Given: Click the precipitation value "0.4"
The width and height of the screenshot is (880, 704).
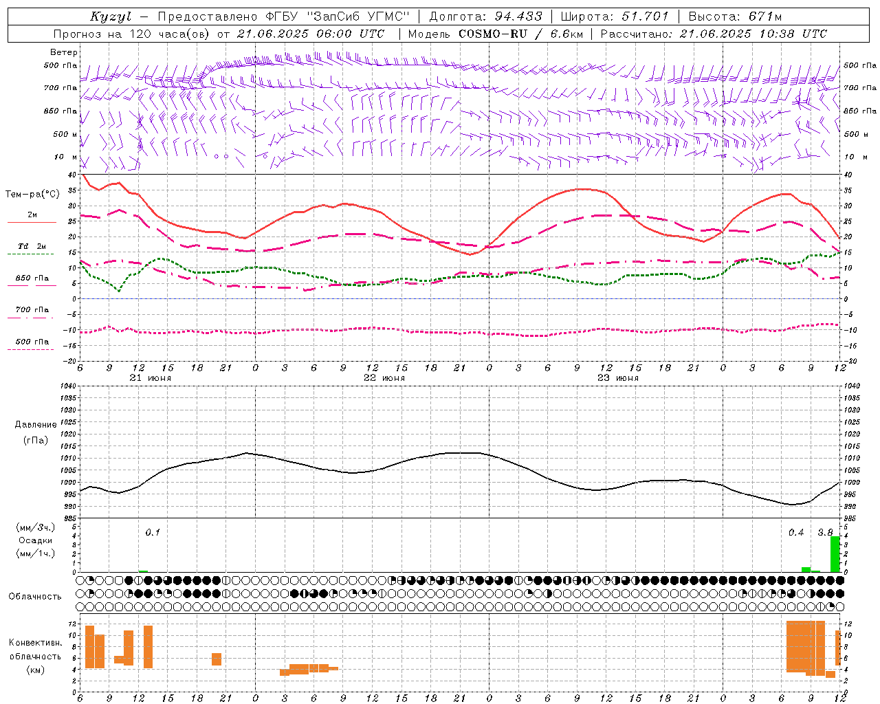Looking at the screenshot, I should coord(796,532).
